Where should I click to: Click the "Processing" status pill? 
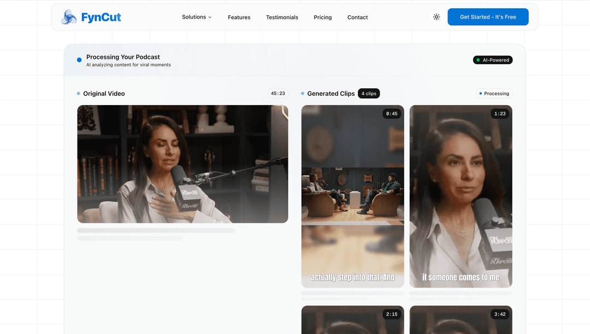(494, 93)
